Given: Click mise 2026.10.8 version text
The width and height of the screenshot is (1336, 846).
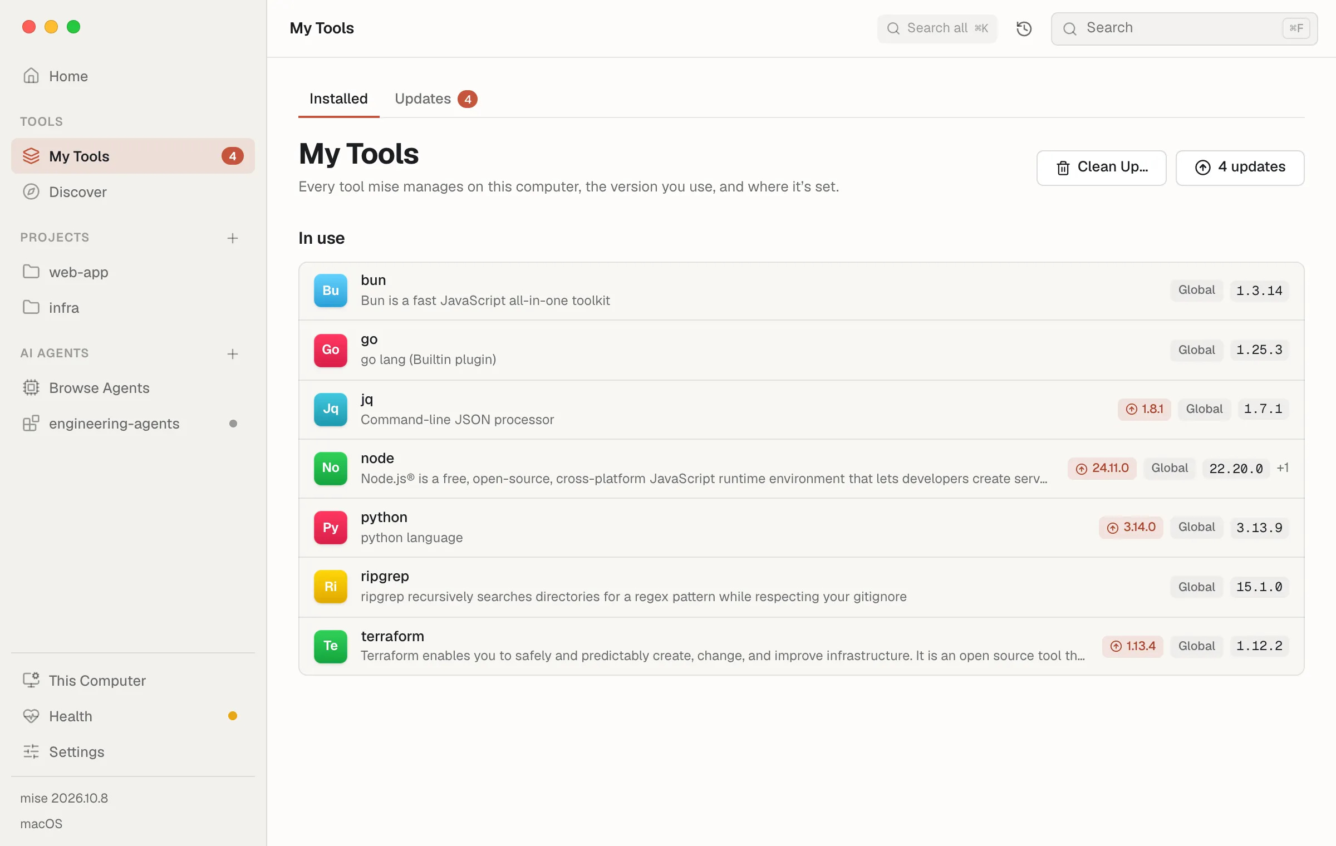Looking at the screenshot, I should [x=64, y=798].
